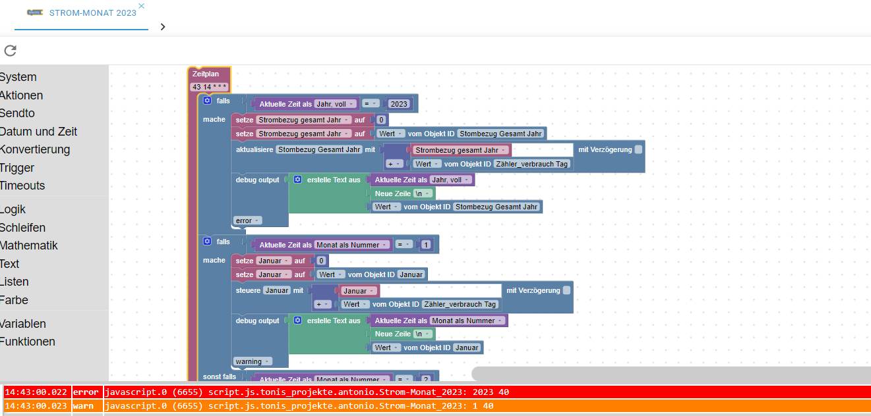Screen dimensions: 871x416
Task: Edit the cron value 43 14 * * *
Action: pyautogui.click(x=210, y=87)
